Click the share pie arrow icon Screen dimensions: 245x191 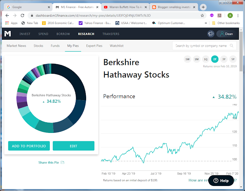pyautogui.click(x=62, y=162)
